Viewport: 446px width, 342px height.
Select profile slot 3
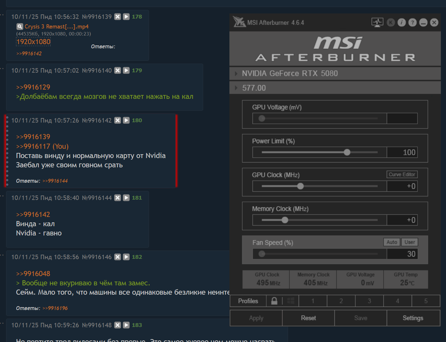[x=369, y=301]
